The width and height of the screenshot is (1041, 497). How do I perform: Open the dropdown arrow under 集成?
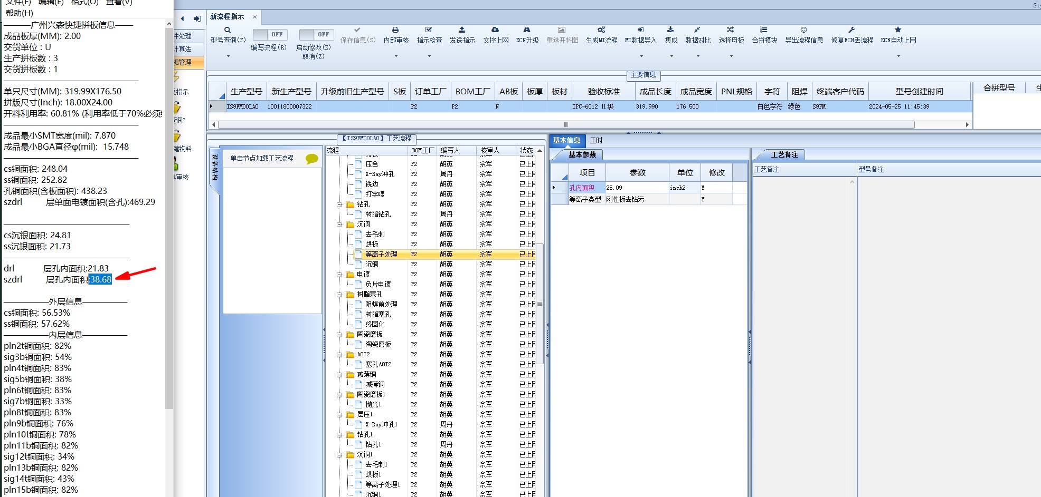tap(671, 56)
